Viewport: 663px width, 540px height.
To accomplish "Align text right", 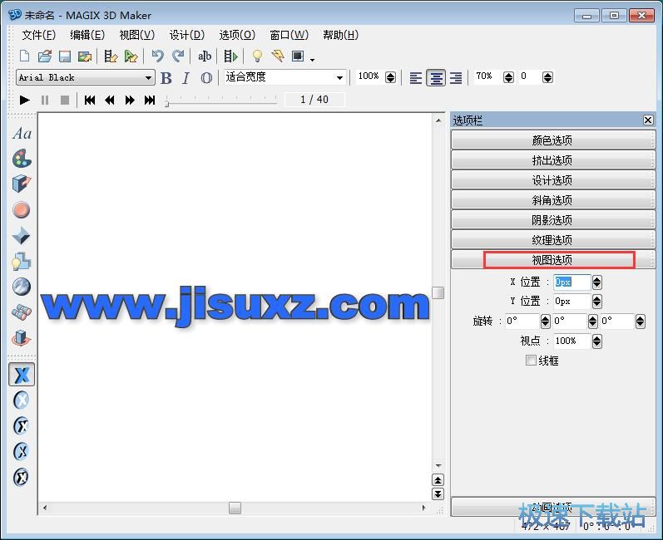I will click(x=456, y=78).
